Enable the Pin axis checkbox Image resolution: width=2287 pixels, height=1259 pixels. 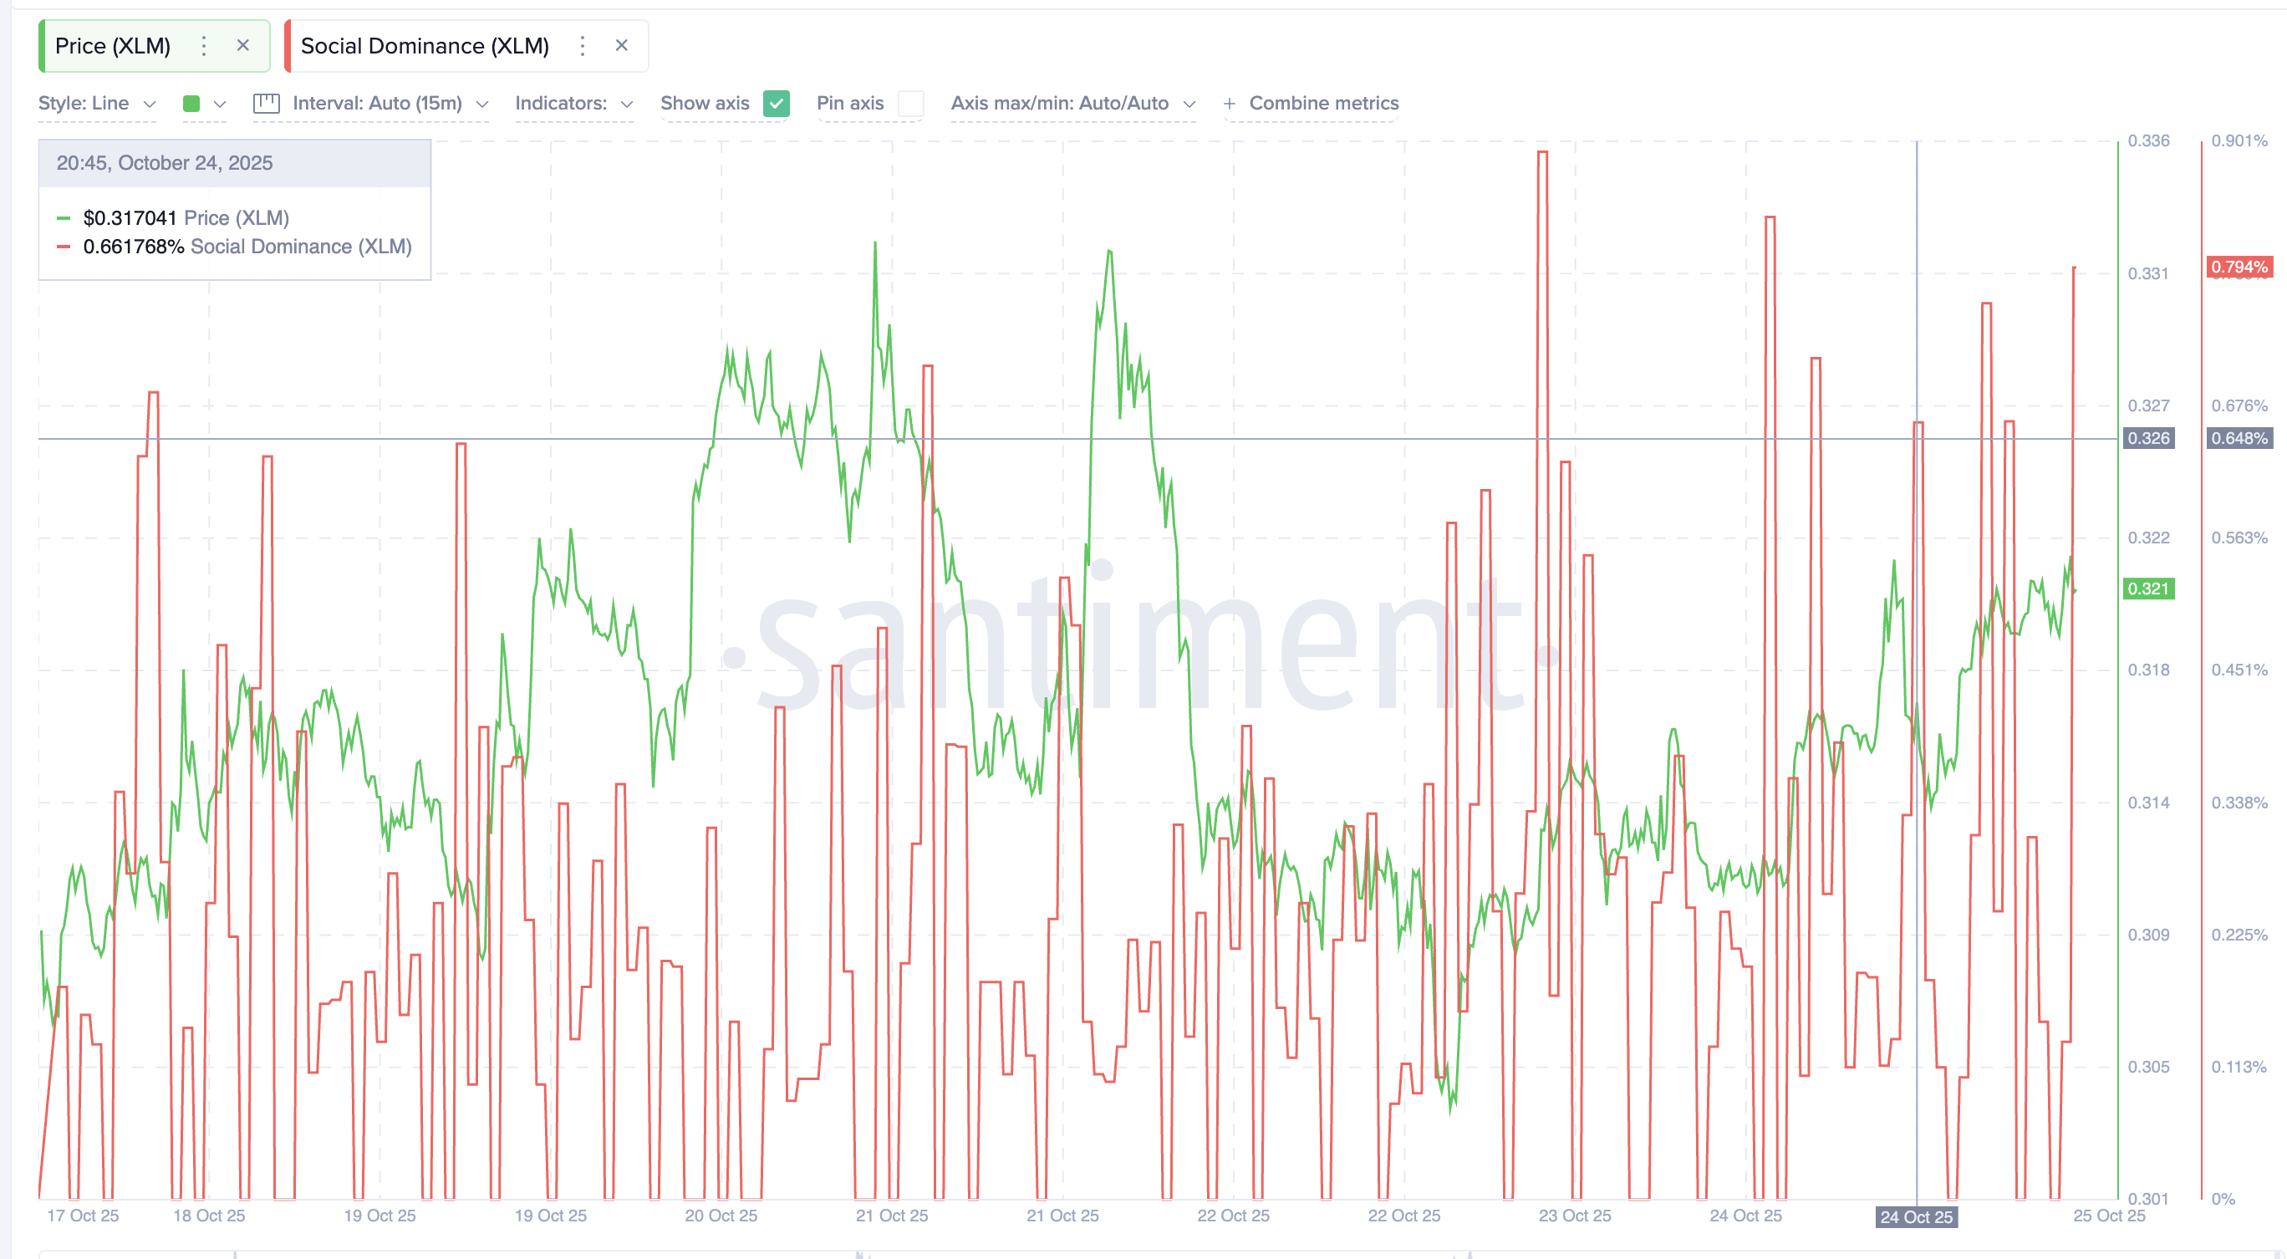click(911, 103)
